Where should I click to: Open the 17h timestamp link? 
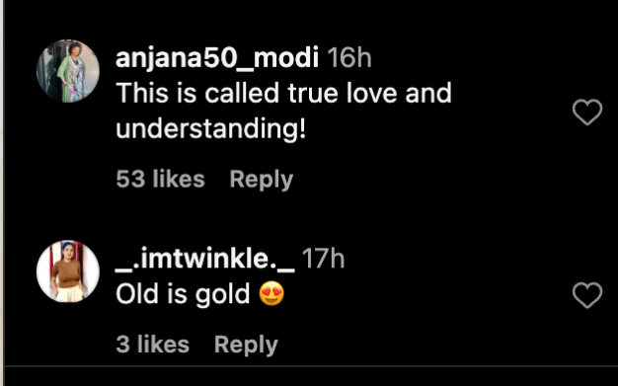(x=323, y=259)
